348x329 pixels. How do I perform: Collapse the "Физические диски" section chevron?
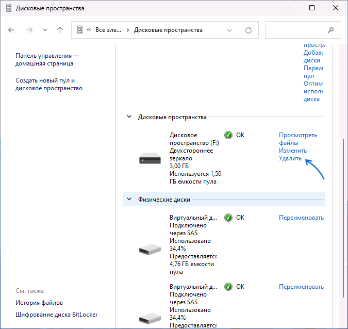coord(129,199)
